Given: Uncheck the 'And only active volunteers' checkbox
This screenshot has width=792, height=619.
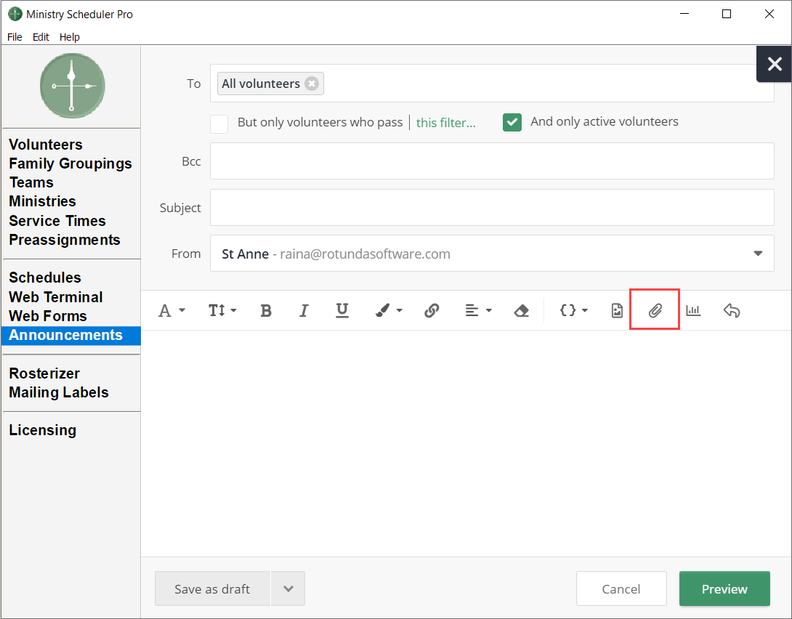Looking at the screenshot, I should click(512, 122).
